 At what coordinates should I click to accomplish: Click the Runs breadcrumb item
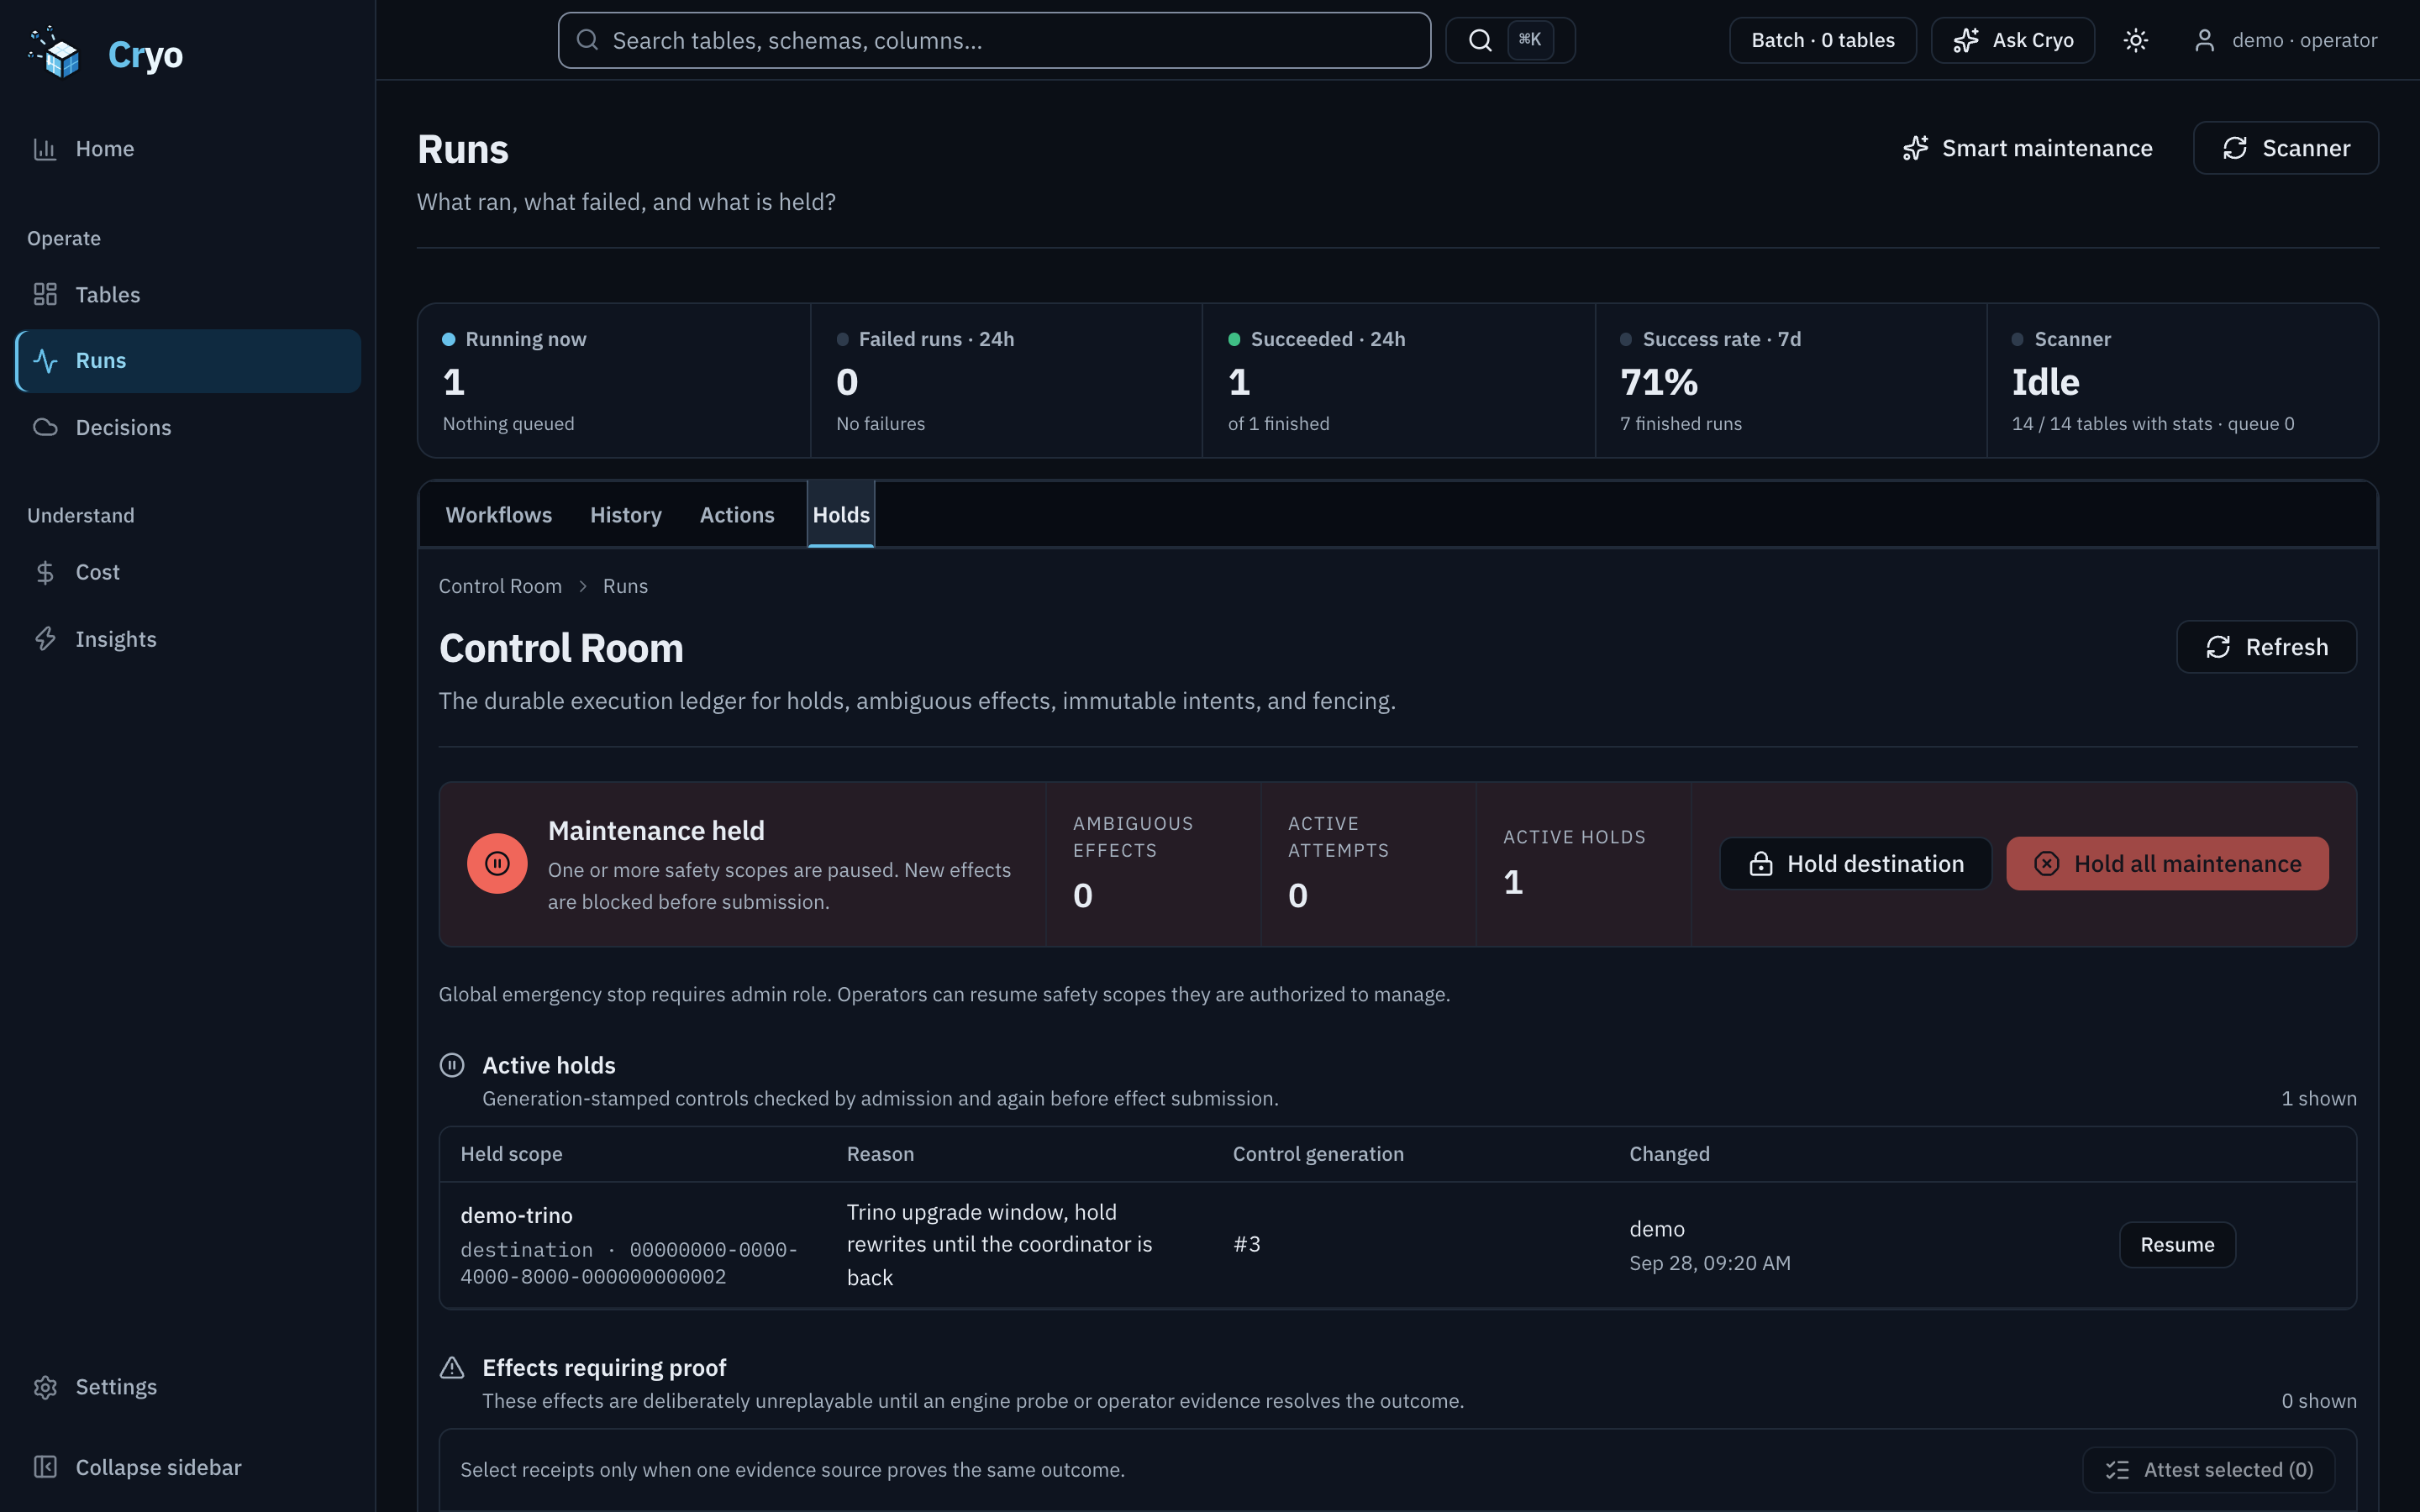tap(625, 586)
